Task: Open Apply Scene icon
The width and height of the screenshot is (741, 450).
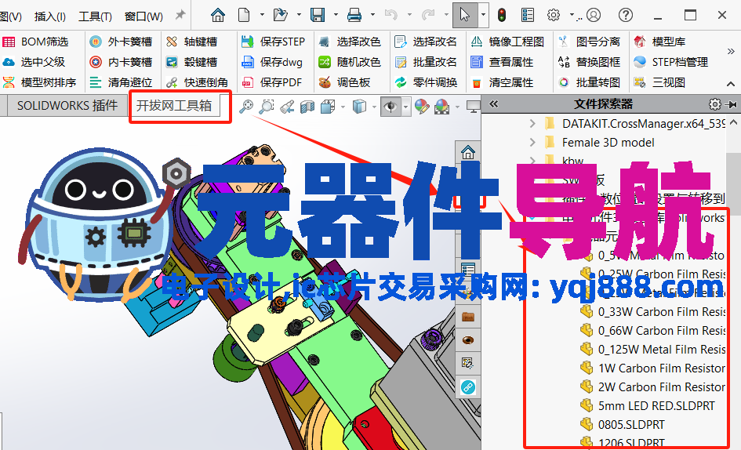Action: point(442,107)
